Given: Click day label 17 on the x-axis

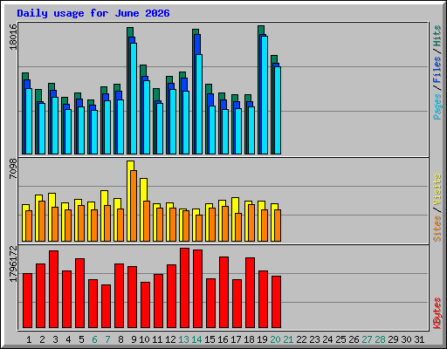Looking at the screenshot, I should (x=236, y=339).
